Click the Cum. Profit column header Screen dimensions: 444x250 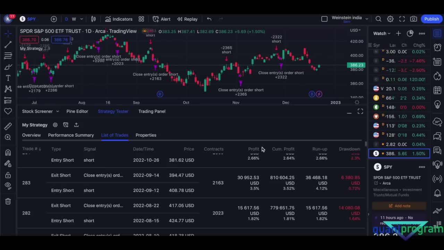click(x=283, y=149)
